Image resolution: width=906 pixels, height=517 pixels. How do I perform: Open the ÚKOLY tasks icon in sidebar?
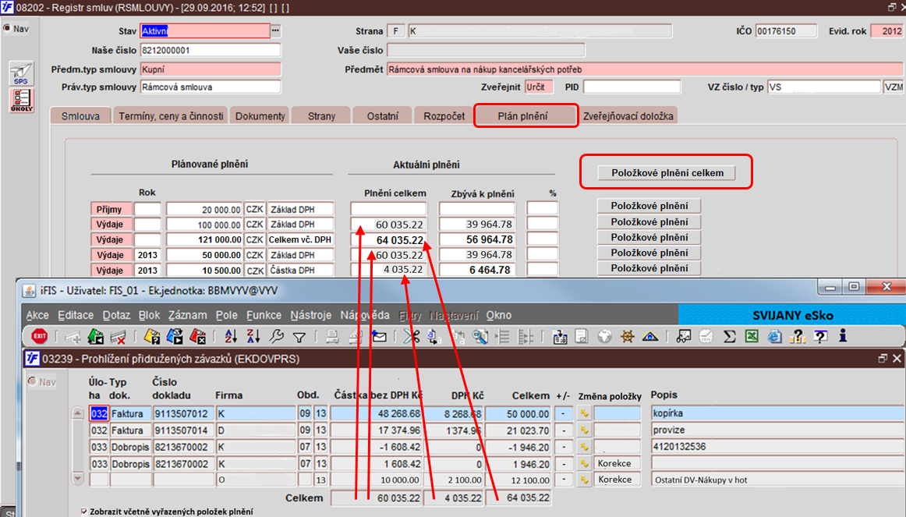click(21, 100)
